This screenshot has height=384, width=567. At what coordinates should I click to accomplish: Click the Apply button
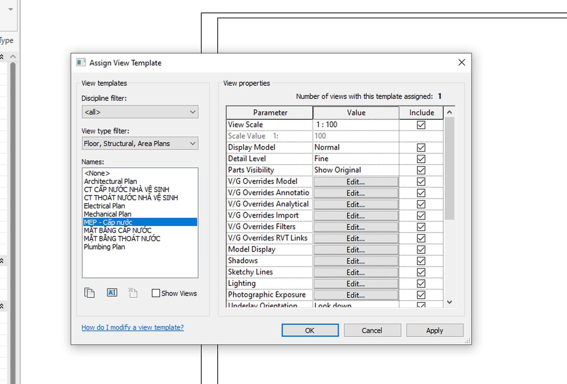tap(435, 330)
